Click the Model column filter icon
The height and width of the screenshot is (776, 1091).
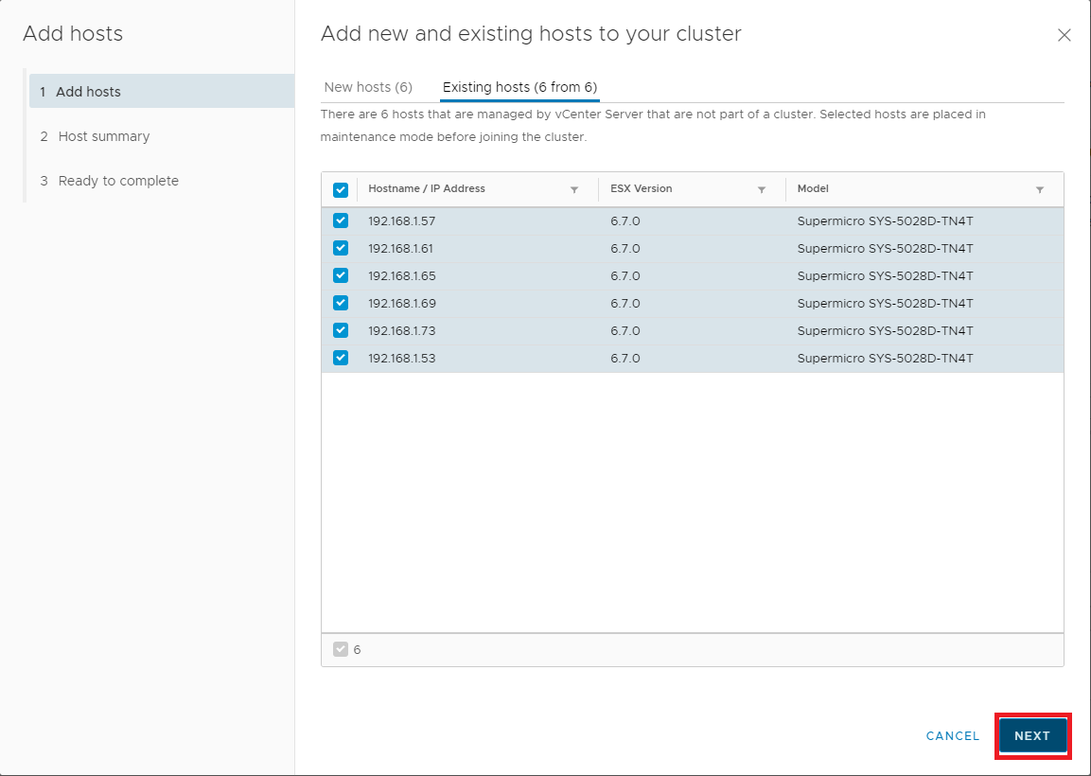coord(1040,190)
